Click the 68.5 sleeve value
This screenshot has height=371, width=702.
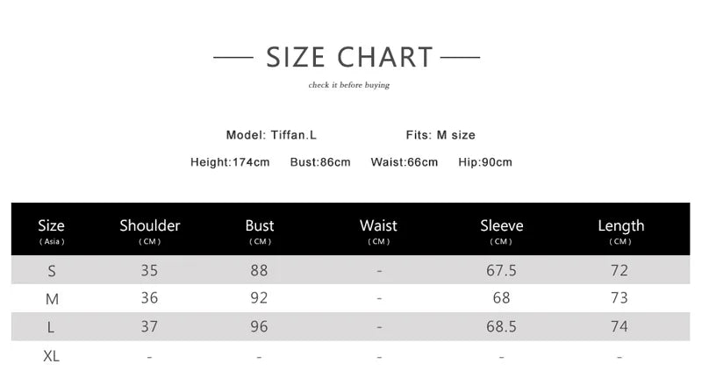coord(501,327)
